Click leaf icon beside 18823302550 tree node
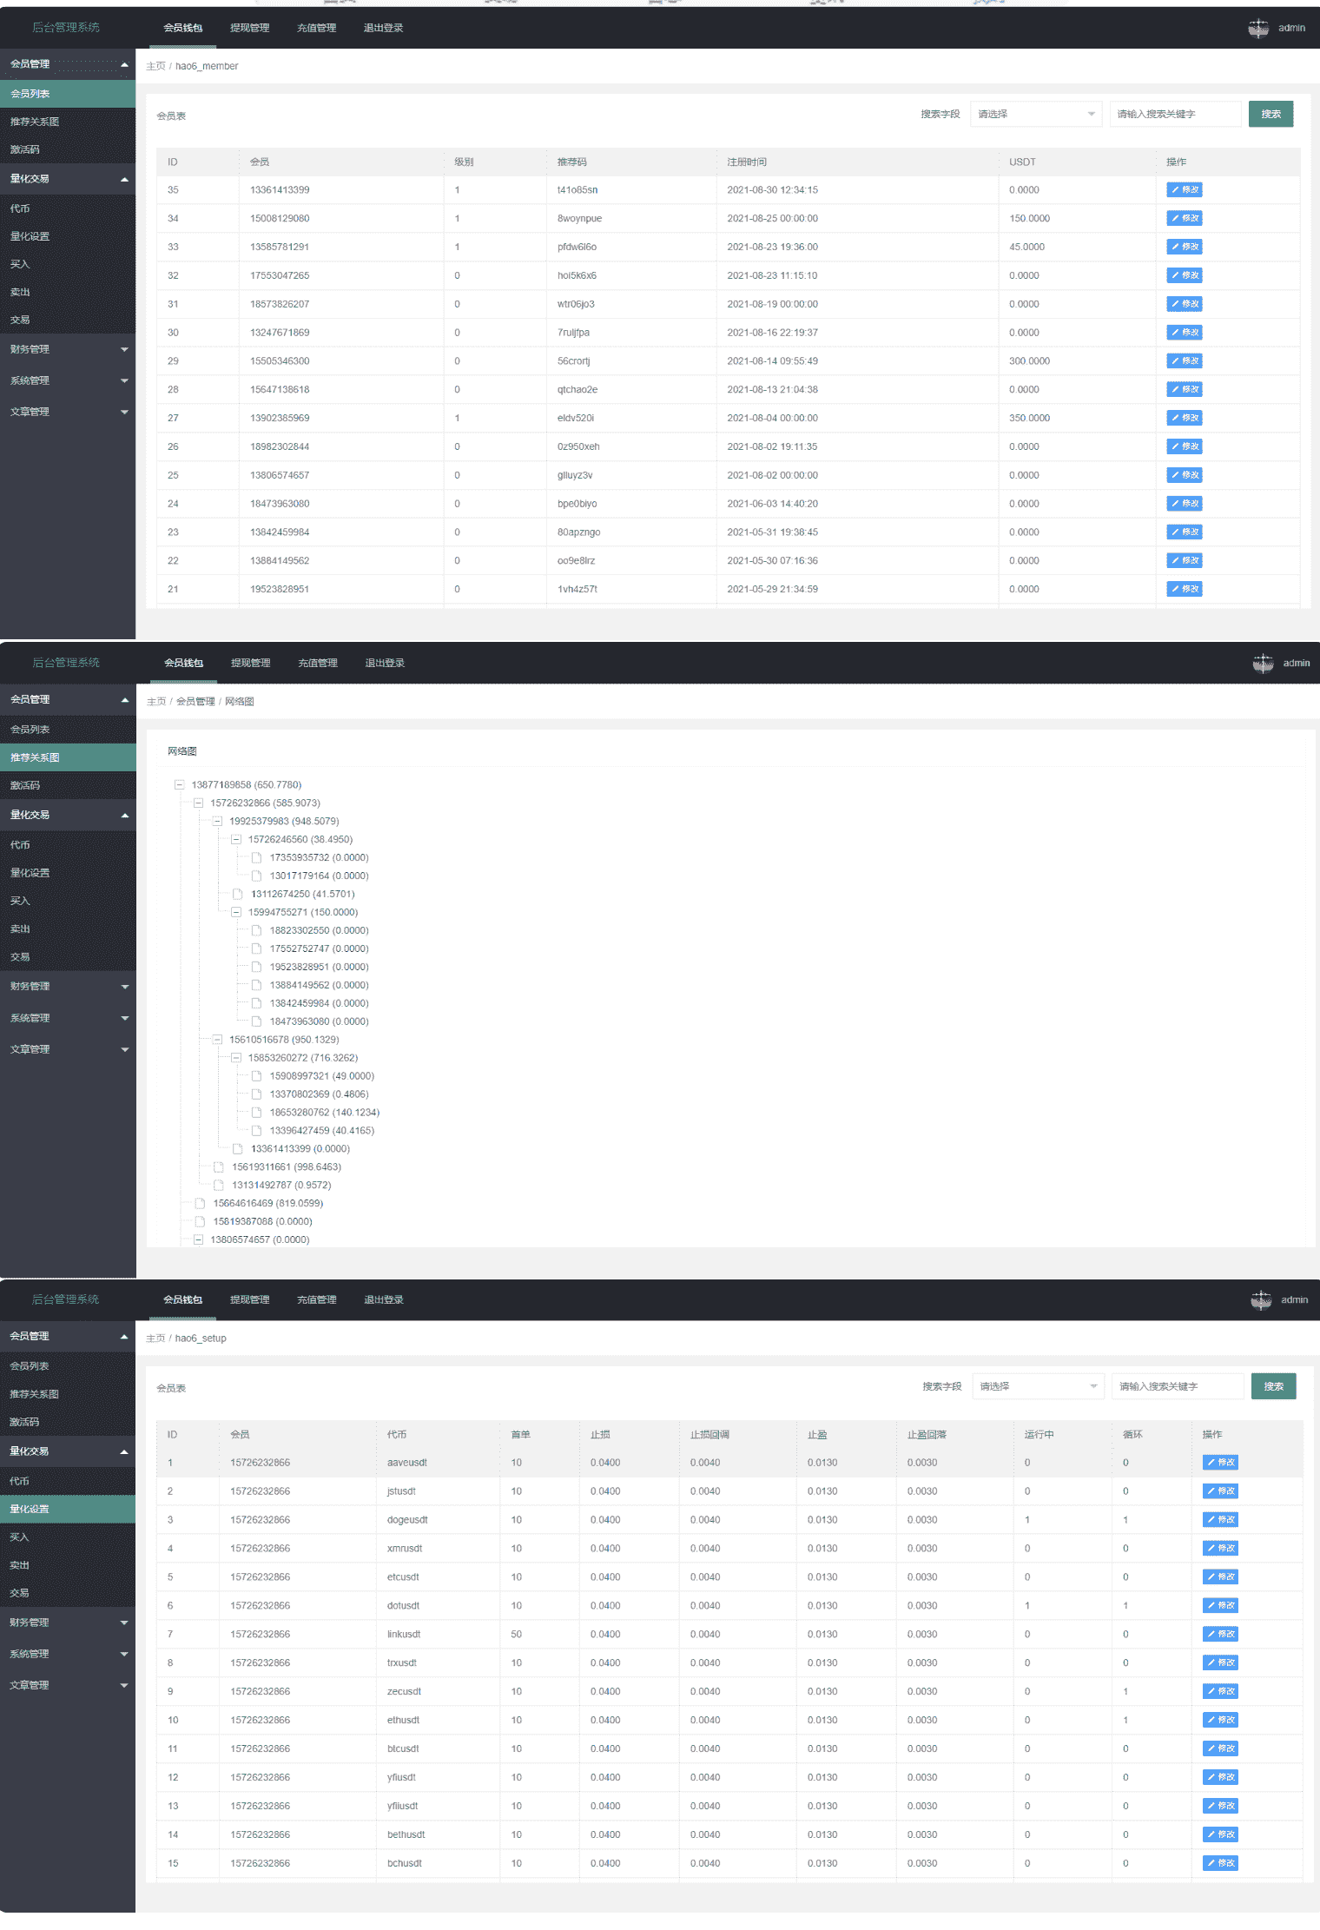The width and height of the screenshot is (1320, 1930). tap(256, 930)
